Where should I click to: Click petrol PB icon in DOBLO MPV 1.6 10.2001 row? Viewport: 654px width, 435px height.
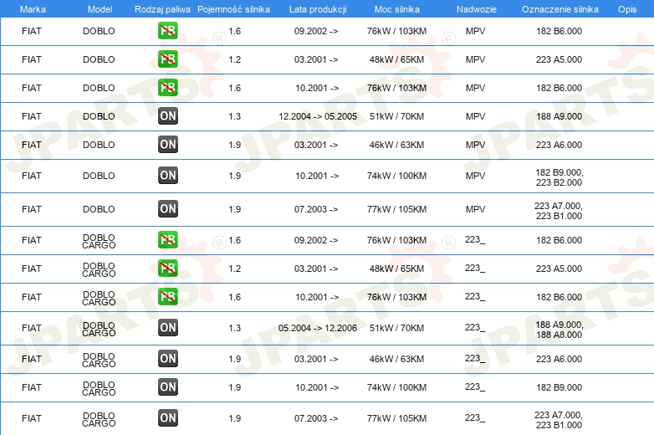(x=167, y=88)
